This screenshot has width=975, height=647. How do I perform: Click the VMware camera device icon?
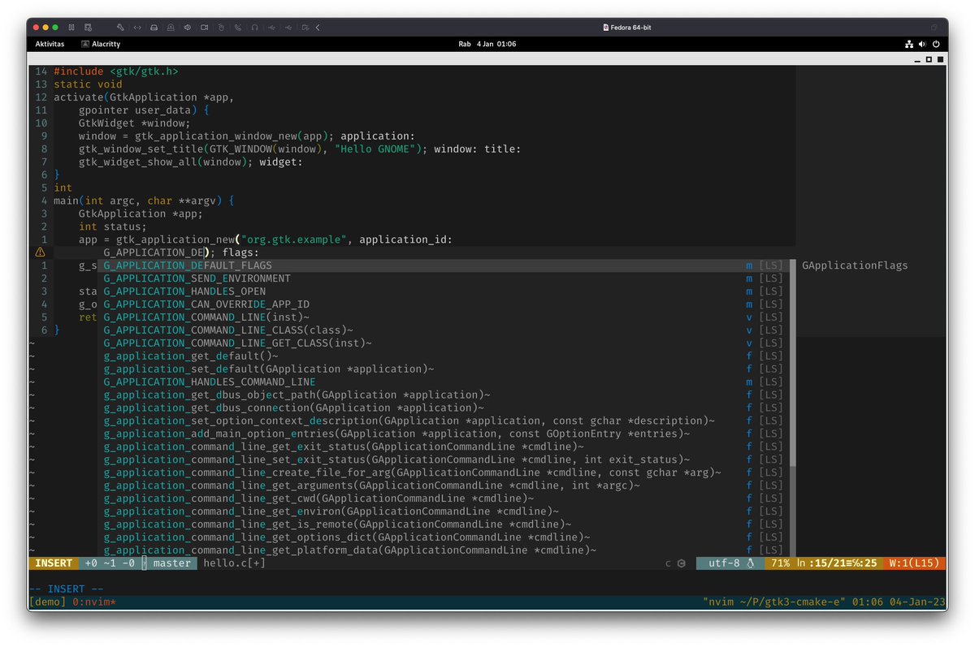click(204, 28)
